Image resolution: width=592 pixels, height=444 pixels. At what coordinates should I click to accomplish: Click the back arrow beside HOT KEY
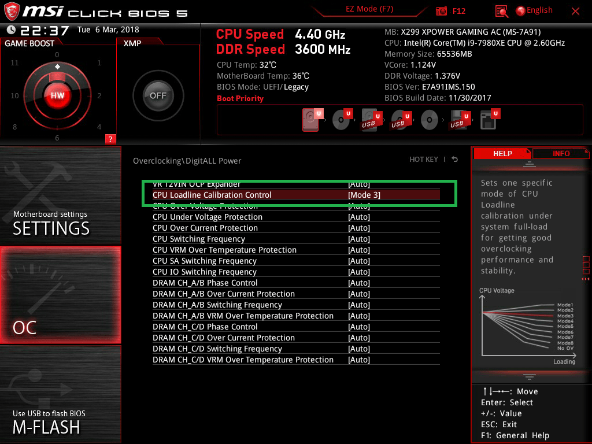coord(455,160)
